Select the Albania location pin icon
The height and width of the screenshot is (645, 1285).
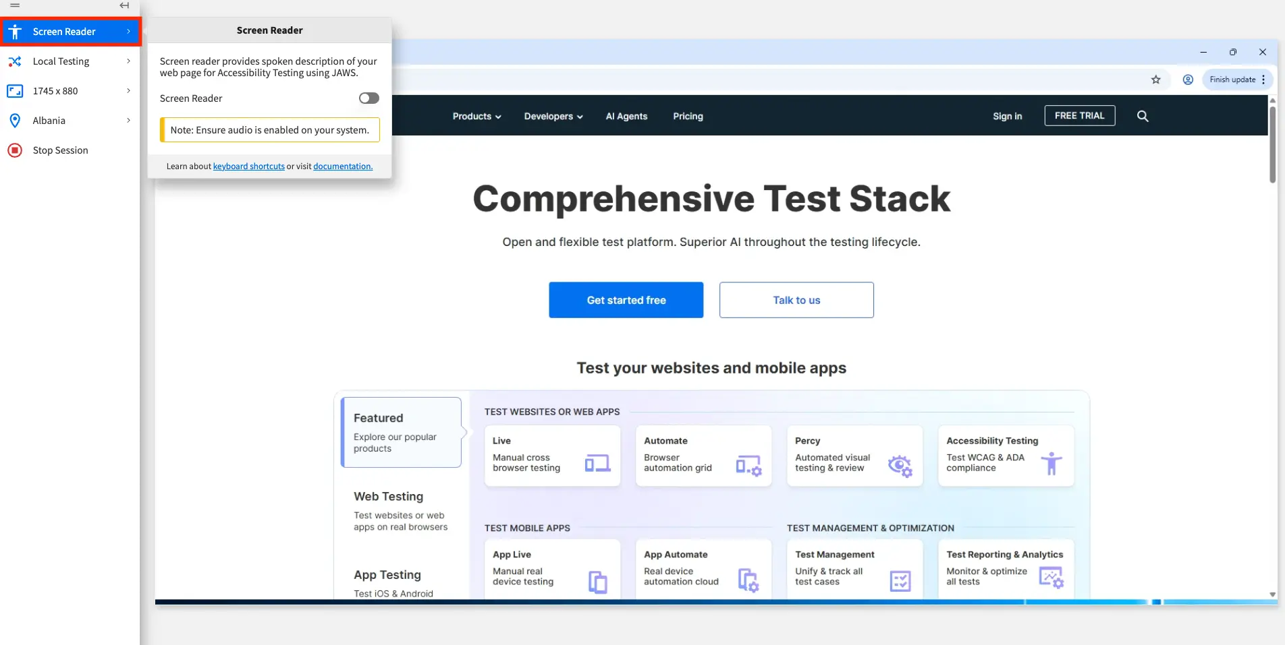point(15,121)
